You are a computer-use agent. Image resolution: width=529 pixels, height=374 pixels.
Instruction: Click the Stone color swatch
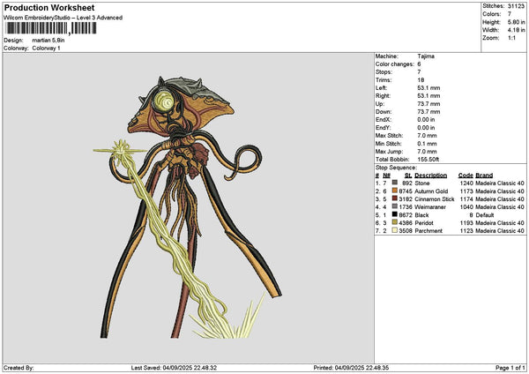click(x=394, y=183)
